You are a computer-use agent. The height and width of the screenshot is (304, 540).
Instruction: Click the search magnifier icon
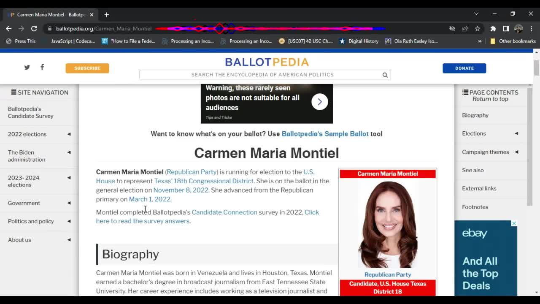(x=385, y=75)
